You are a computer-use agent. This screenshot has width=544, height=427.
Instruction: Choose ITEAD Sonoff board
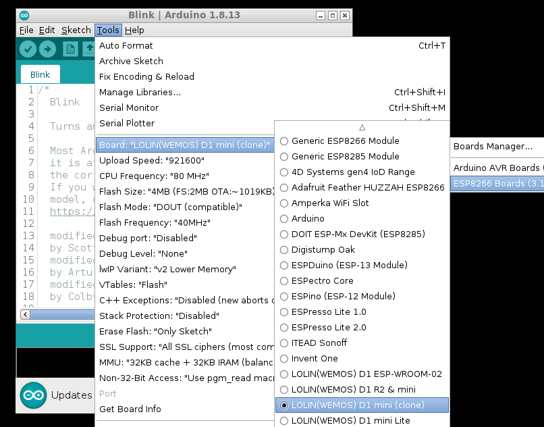pos(362,343)
